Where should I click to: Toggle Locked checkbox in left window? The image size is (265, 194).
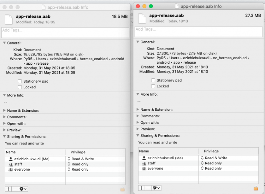click(x=20, y=87)
